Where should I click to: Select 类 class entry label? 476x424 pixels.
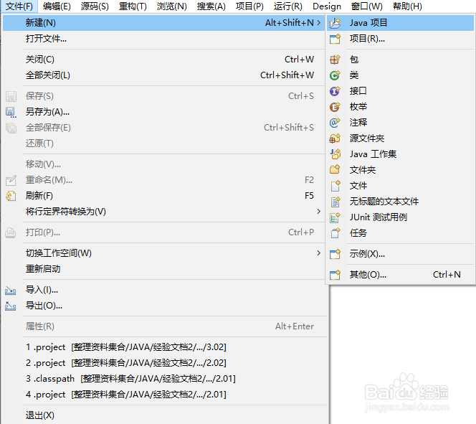tap(354, 75)
